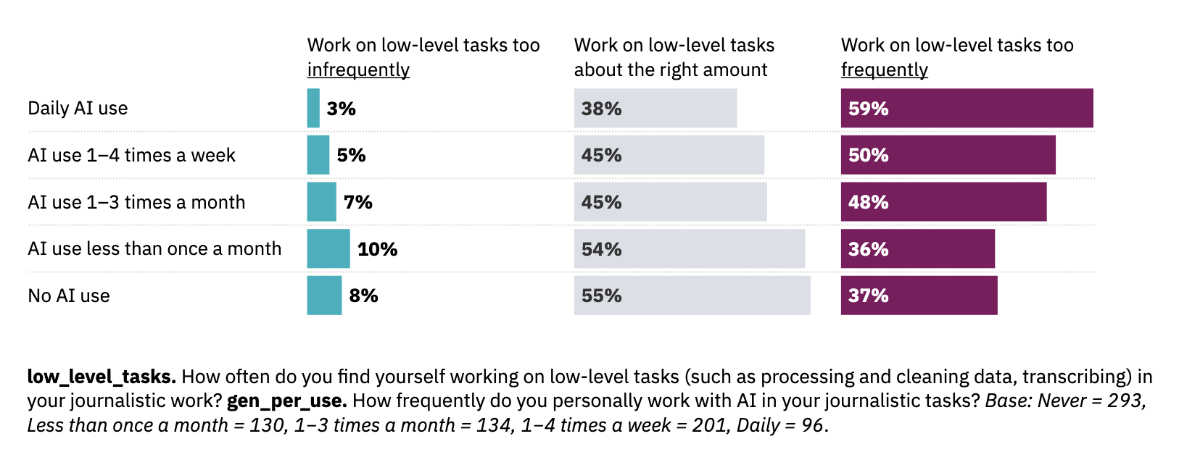Viewport: 1179px width, 452px height.
Task: Select the 8% teal bar for No AI use
Action: (324, 296)
